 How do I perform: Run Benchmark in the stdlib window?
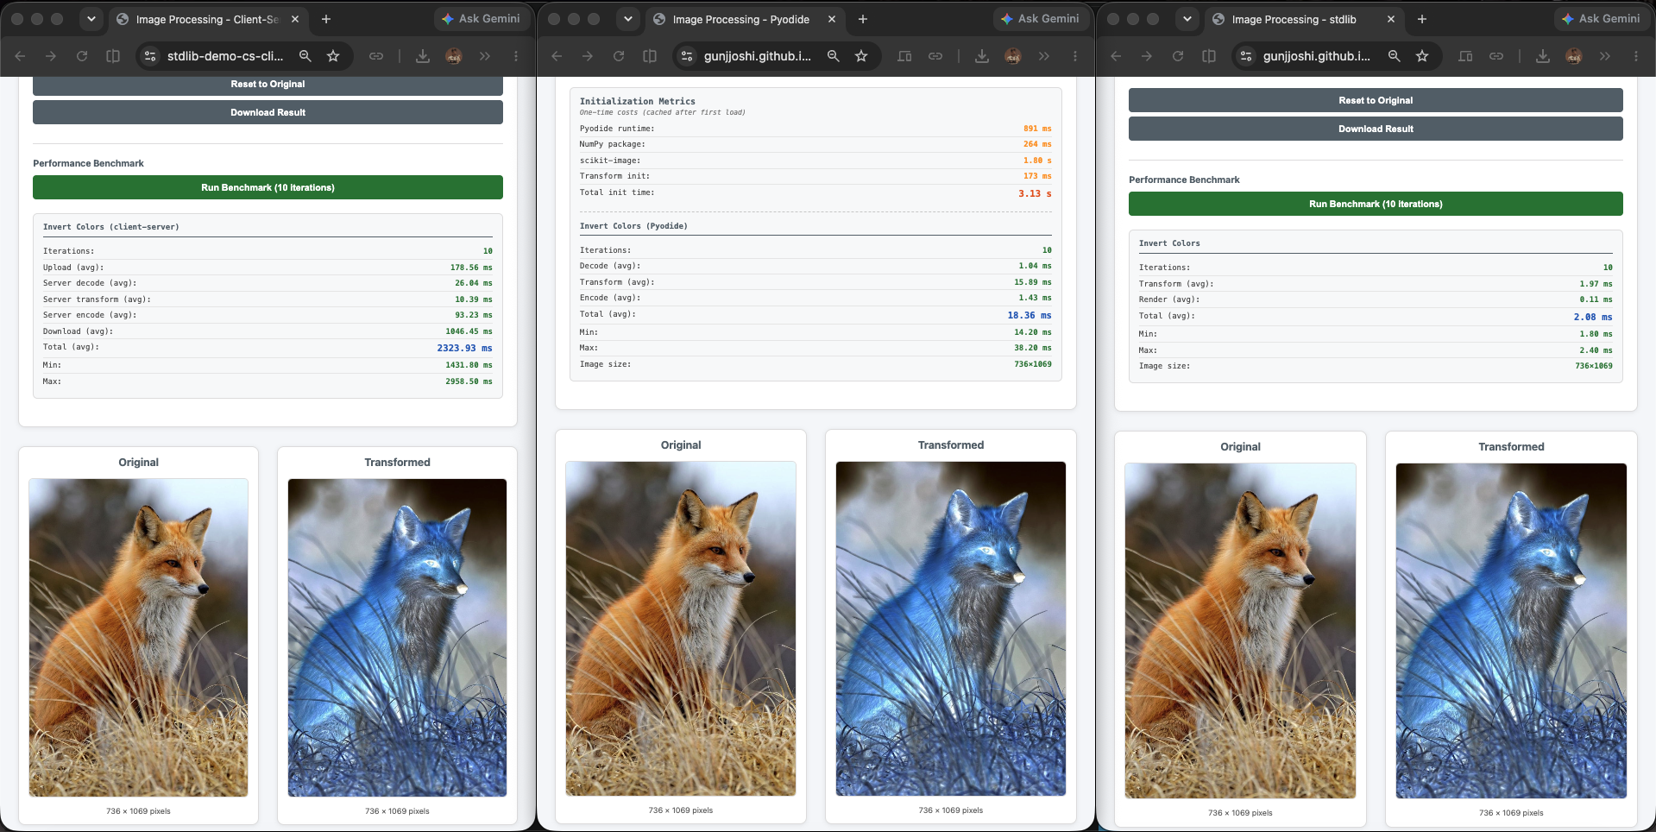(1376, 204)
